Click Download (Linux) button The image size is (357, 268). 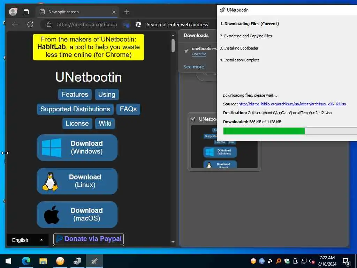tap(77, 181)
